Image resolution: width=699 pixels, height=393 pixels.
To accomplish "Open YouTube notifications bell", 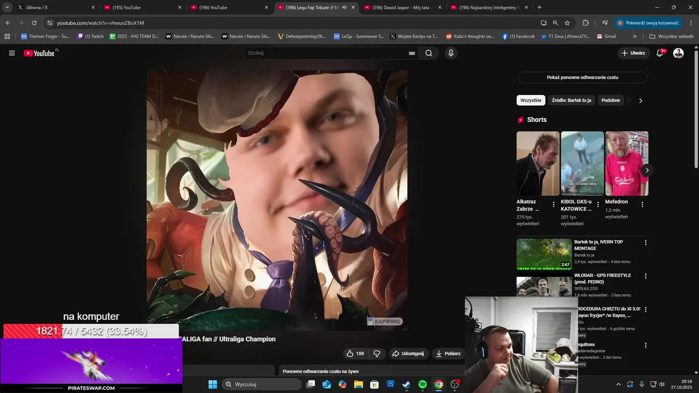I will pos(660,53).
